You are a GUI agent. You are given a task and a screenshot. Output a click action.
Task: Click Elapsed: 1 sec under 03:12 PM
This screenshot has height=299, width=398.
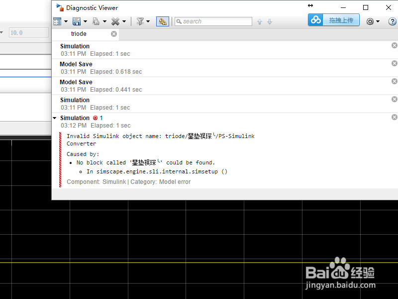pos(110,126)
